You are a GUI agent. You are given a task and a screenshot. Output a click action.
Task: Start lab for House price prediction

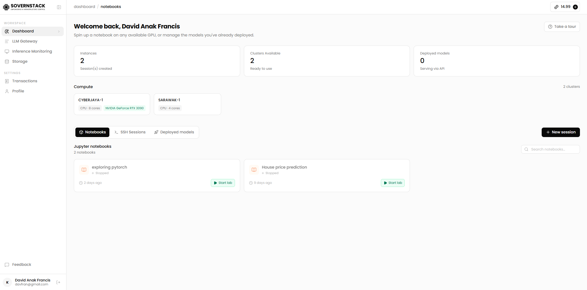(393, 183)
